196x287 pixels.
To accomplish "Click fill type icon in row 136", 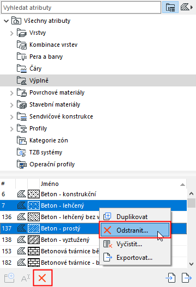I will point(22,217).
